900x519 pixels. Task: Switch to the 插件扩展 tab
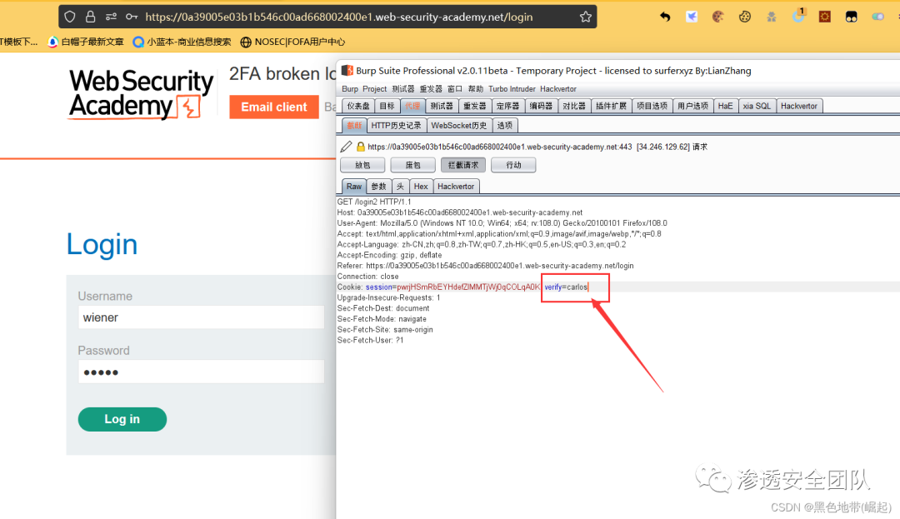pos(611,106)
